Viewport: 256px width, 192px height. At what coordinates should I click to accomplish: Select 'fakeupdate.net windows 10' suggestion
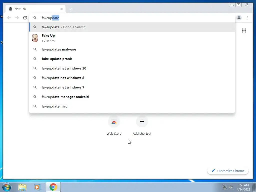click(x=132, y=68)
